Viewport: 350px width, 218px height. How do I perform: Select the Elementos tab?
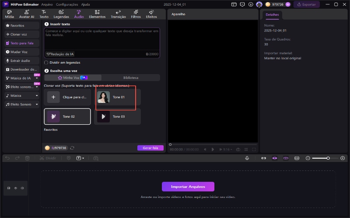coord(97,14)
